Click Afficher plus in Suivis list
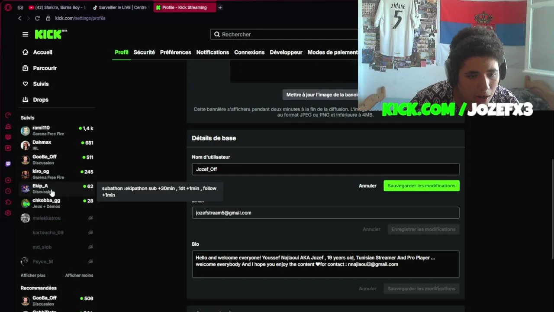 tap(33, 275)
